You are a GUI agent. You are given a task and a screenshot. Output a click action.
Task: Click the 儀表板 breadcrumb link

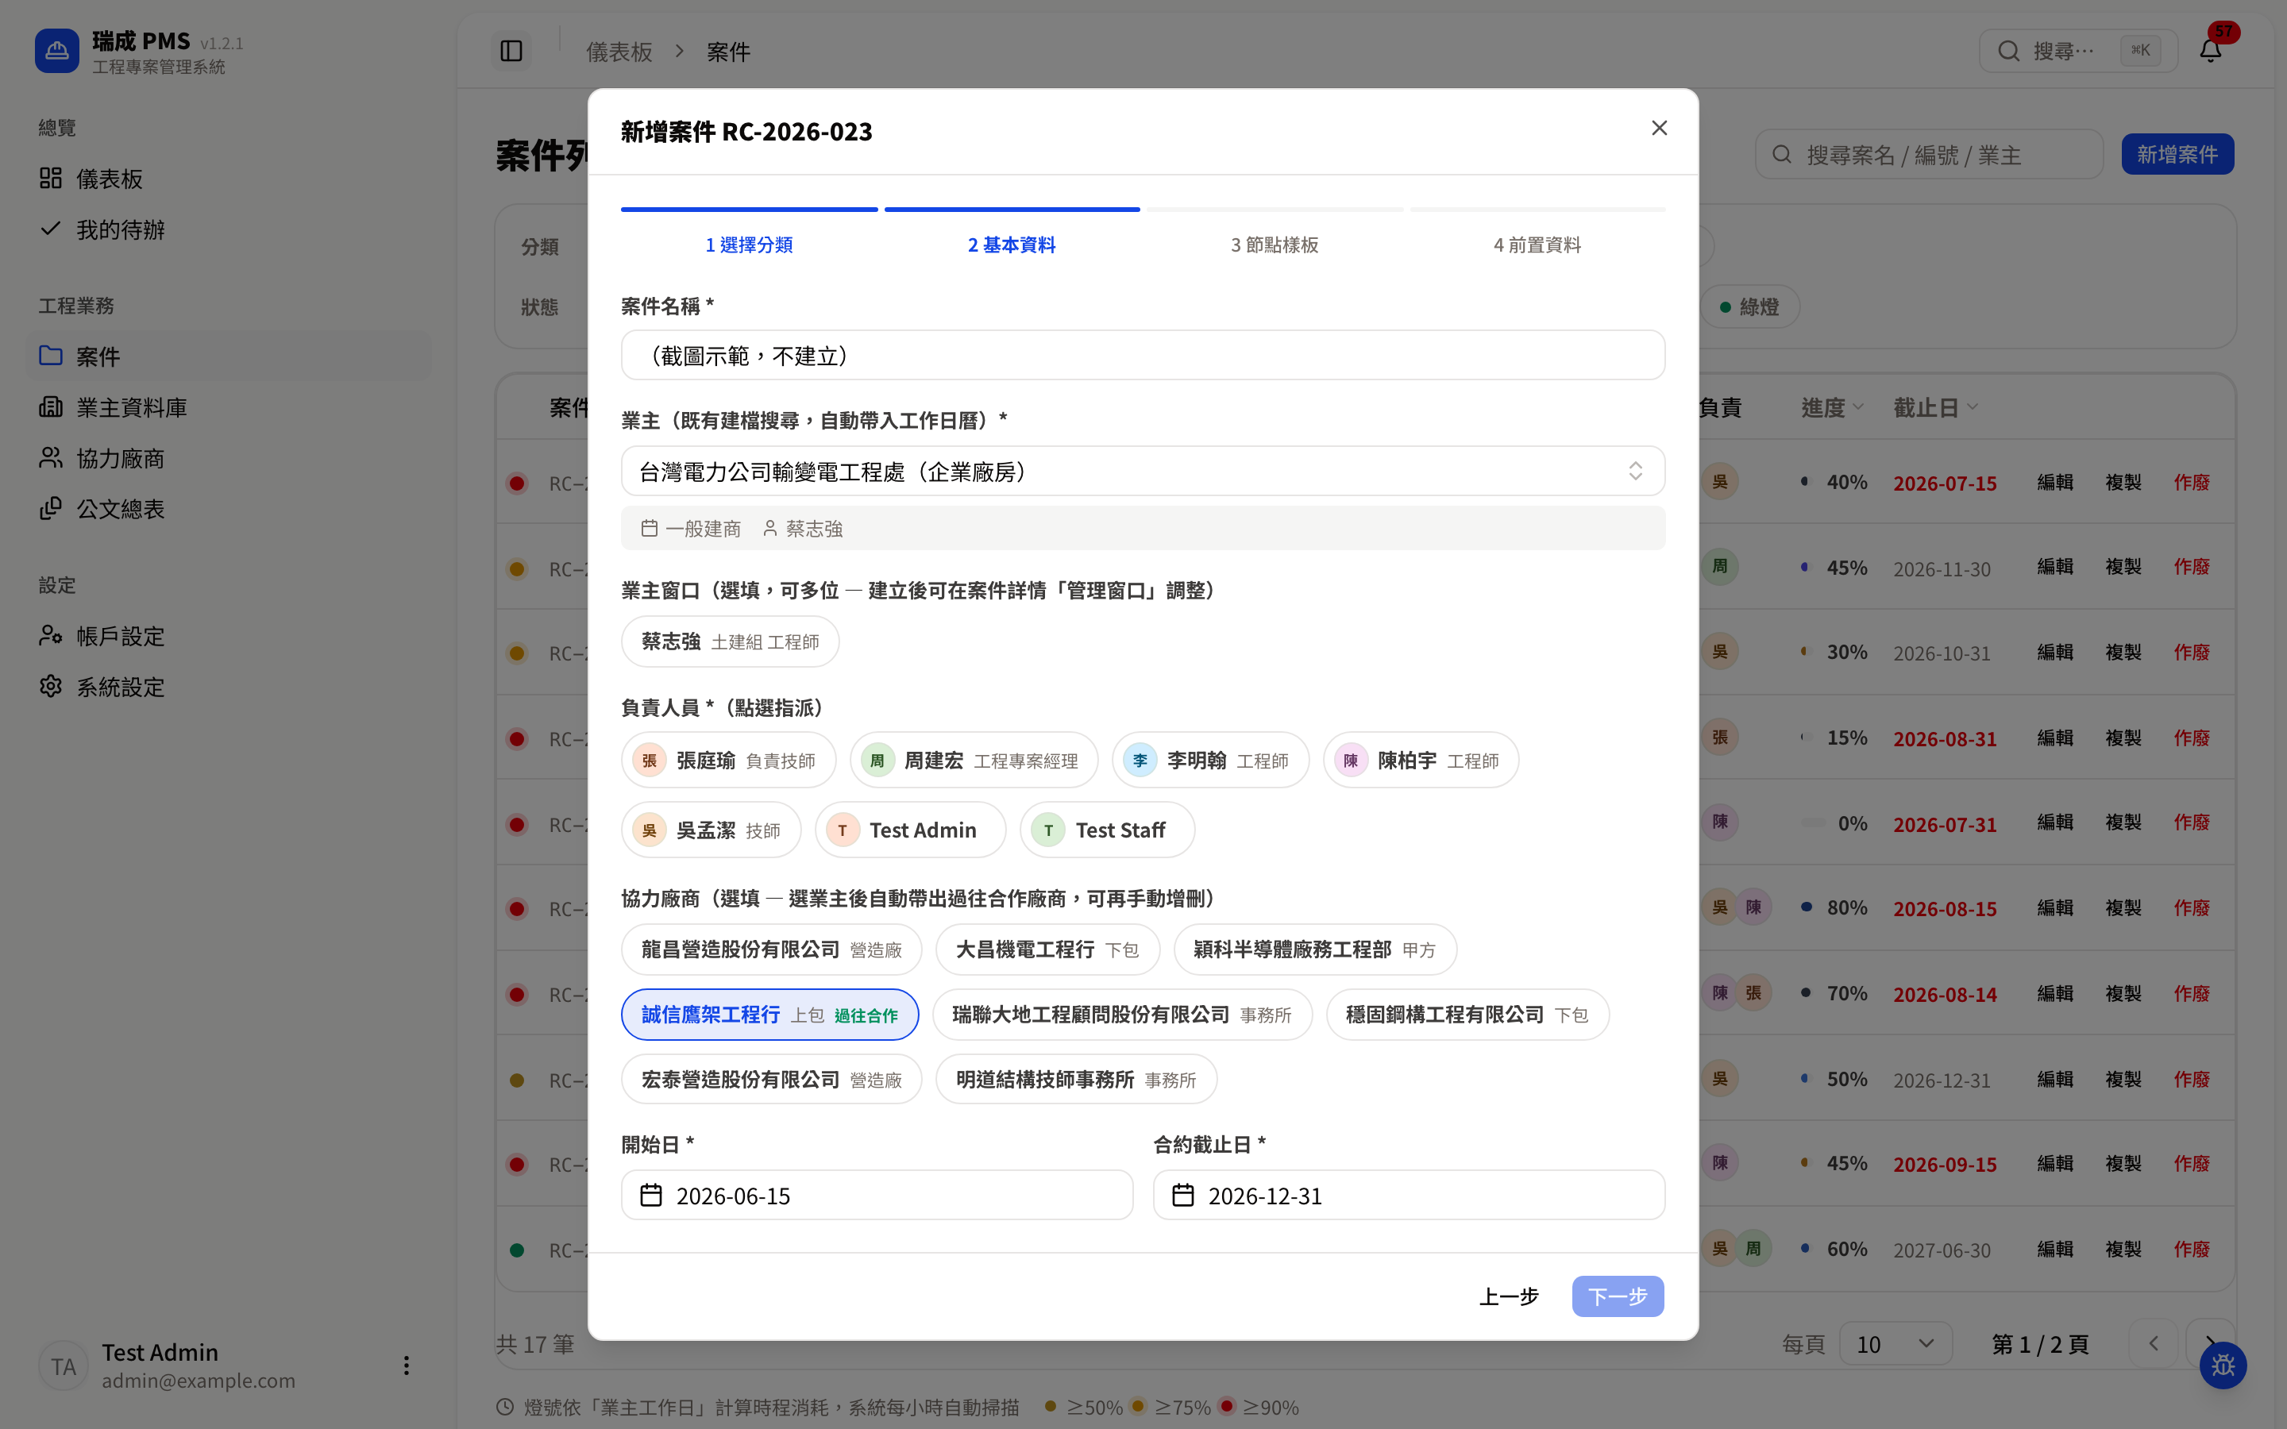[619, 51]
